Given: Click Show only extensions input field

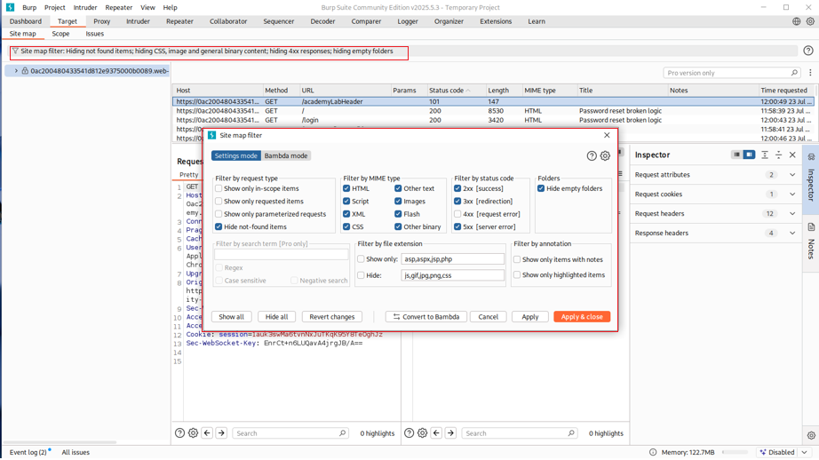Looking at the screenshot, I should pyautogui.click(x=452, y=259).
